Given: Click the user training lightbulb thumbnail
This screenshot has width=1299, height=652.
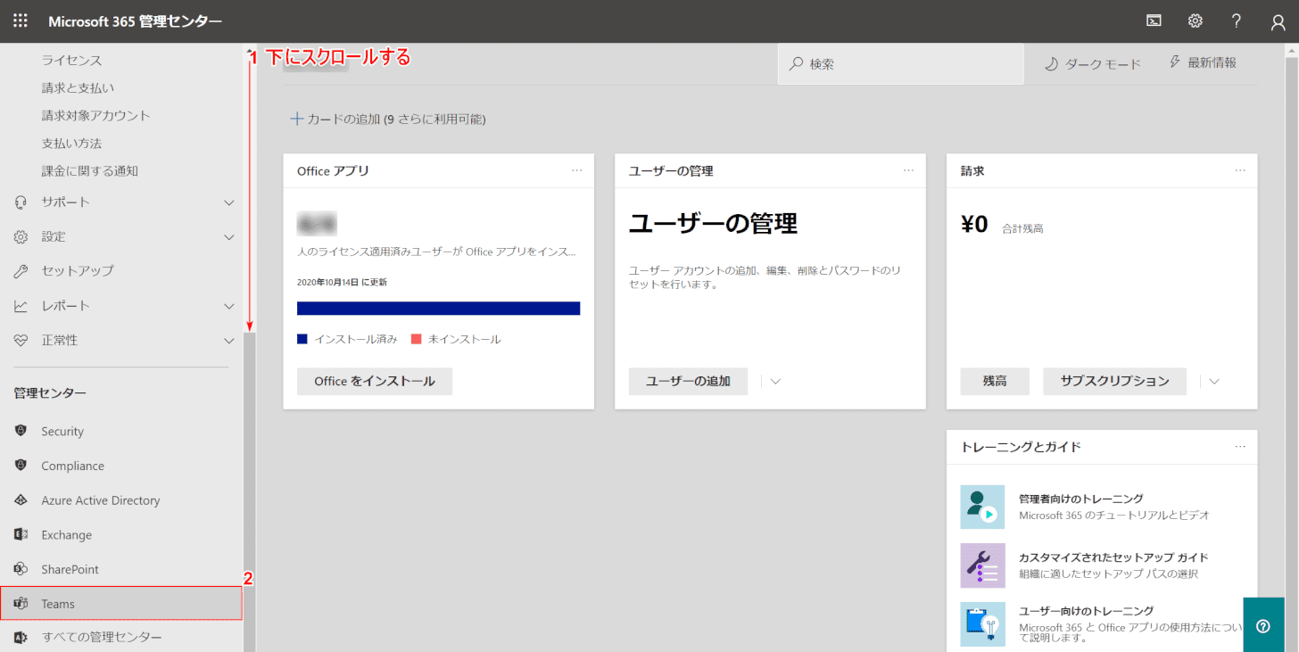Looking at the screenshot, I should [x=982, y=624].
